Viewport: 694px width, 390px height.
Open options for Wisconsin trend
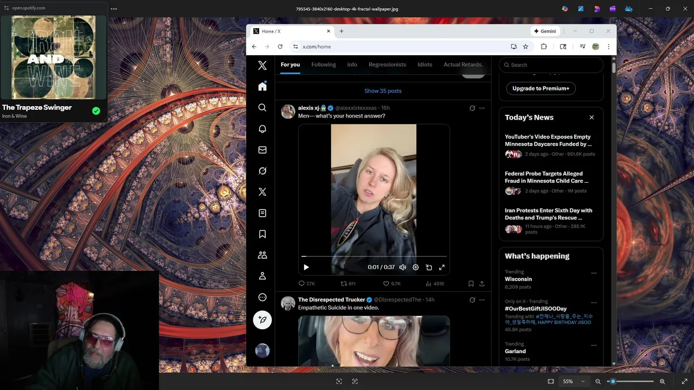coord(594,273)
